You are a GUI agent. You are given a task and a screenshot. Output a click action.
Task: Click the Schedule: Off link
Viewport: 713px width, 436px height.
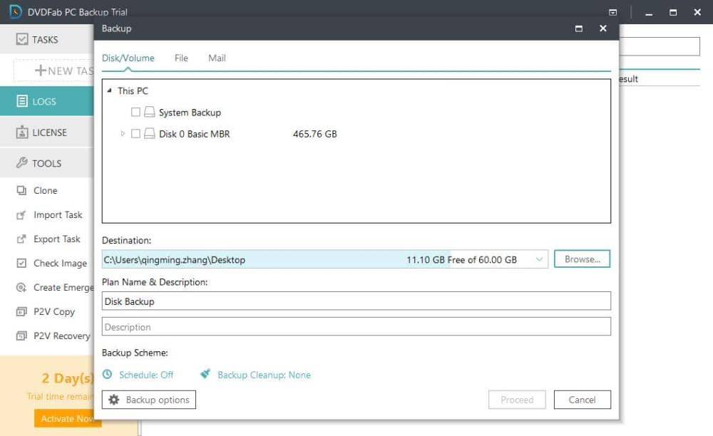click(x=146, y=375)
